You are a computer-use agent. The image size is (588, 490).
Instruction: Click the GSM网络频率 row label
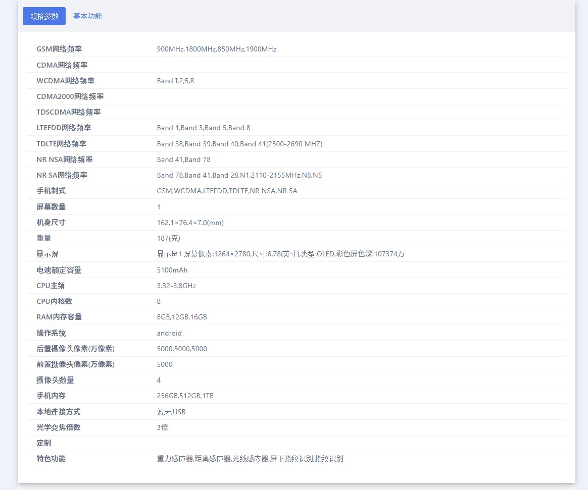(x=59, y=49)
